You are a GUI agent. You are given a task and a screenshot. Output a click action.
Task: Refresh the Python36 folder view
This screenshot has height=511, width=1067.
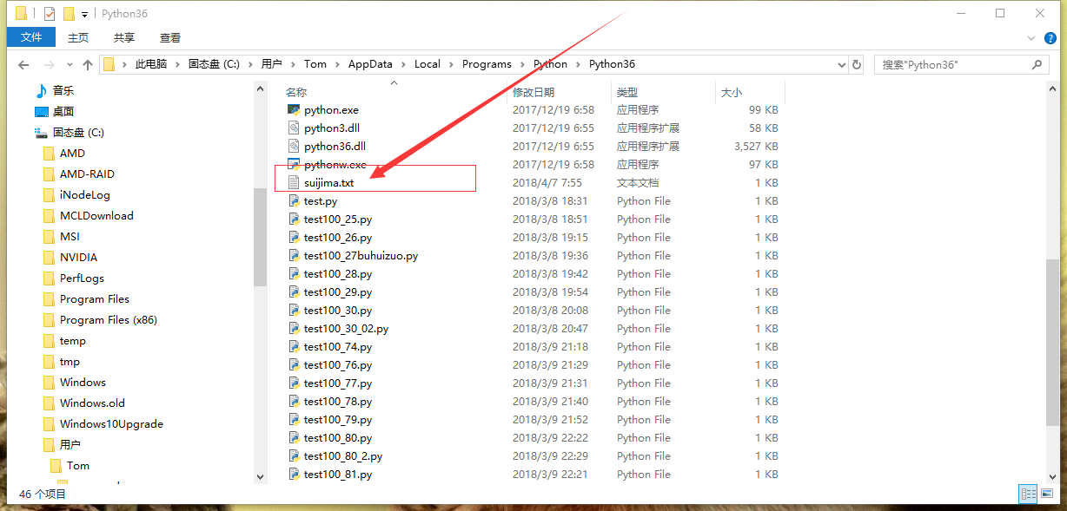click(857, 64)
